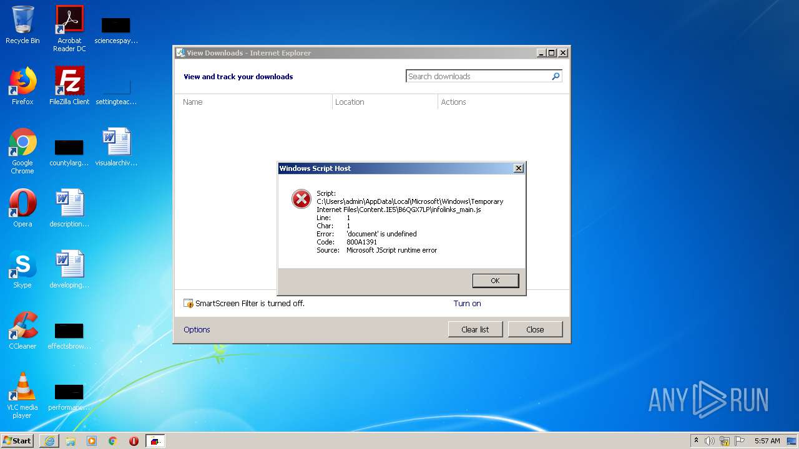Open Internet Explorer from the taskbar
Viewport: 799px width, 449px height.
coord(49,441)
